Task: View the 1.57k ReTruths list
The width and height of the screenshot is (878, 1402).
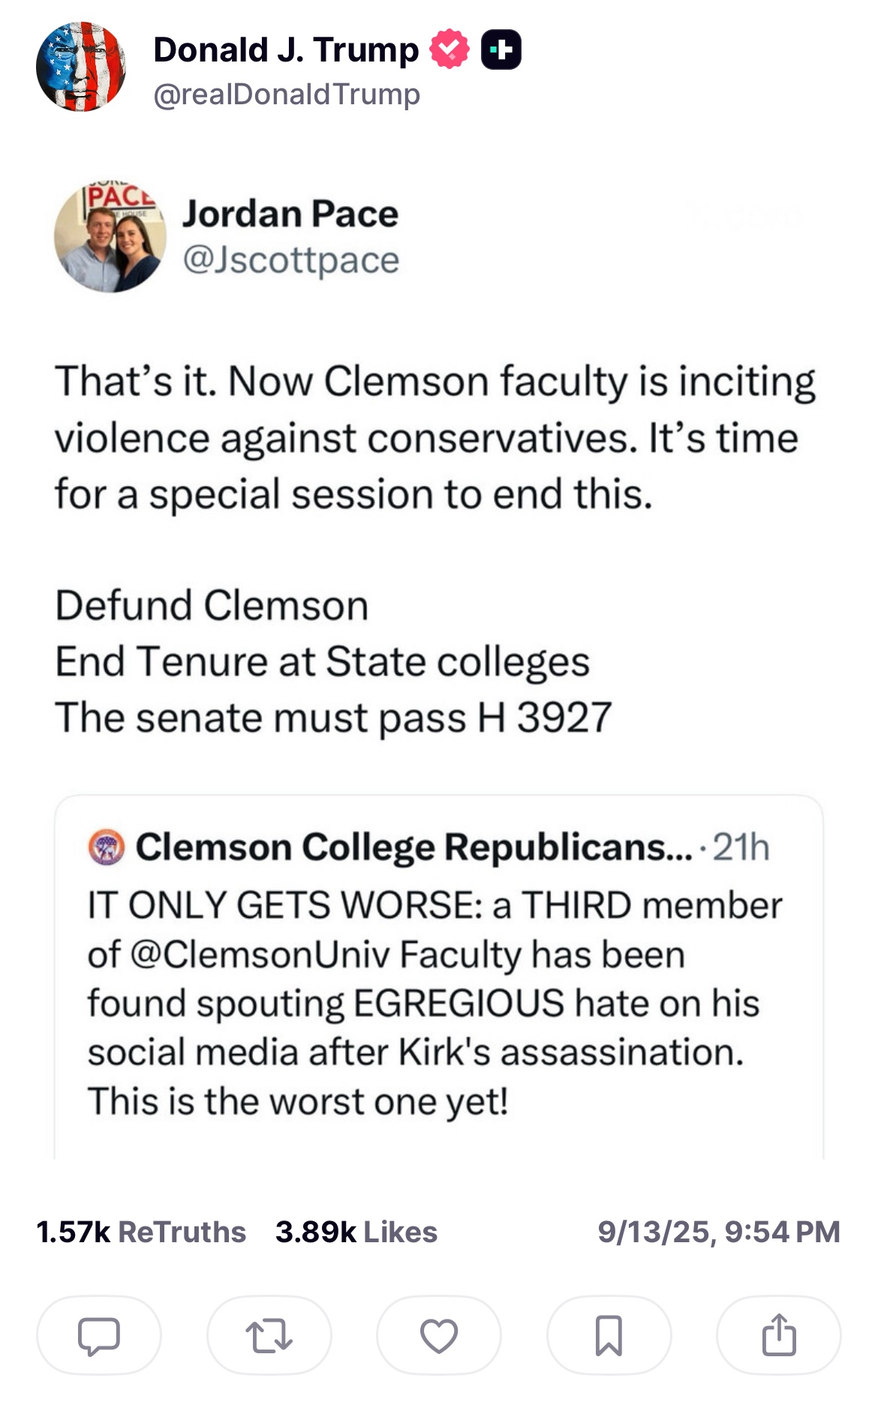Action: click(141, 1232)
